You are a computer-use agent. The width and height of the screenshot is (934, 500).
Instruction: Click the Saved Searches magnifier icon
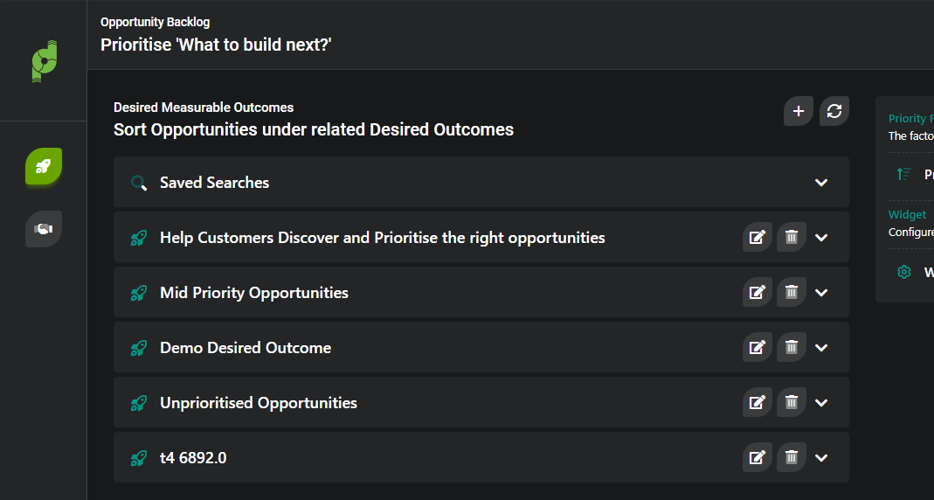tap(139, 183)
